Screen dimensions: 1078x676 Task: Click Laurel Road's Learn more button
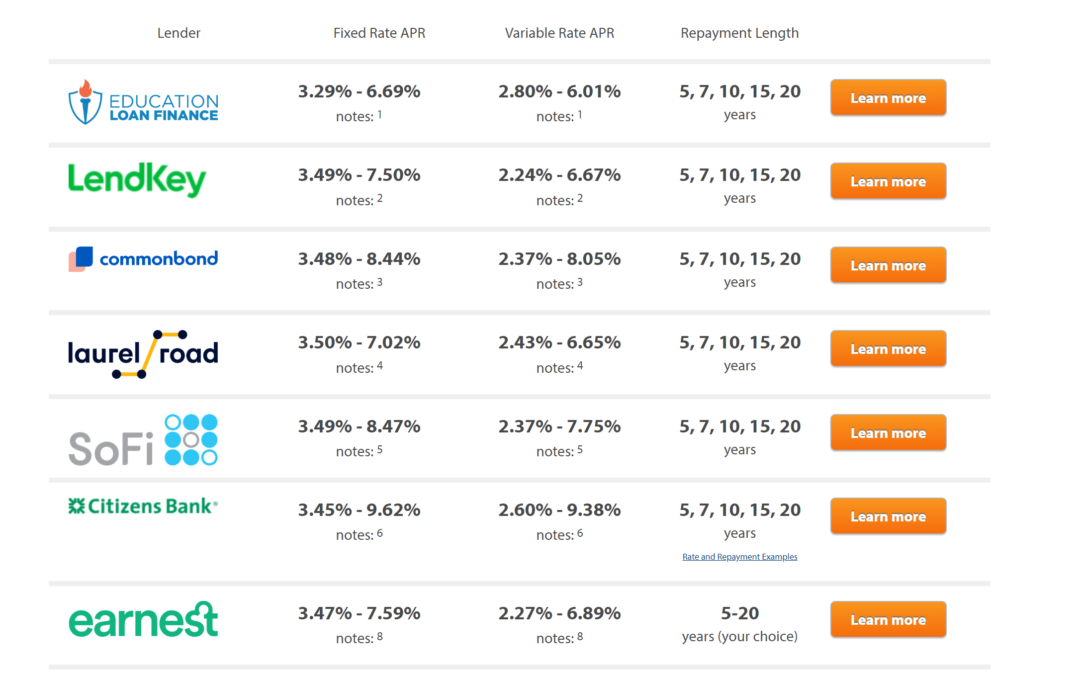click(x=888, y=349)
